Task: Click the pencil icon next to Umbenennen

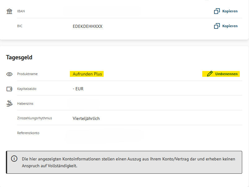Action: pyautogui.click(x=210, y=74)
